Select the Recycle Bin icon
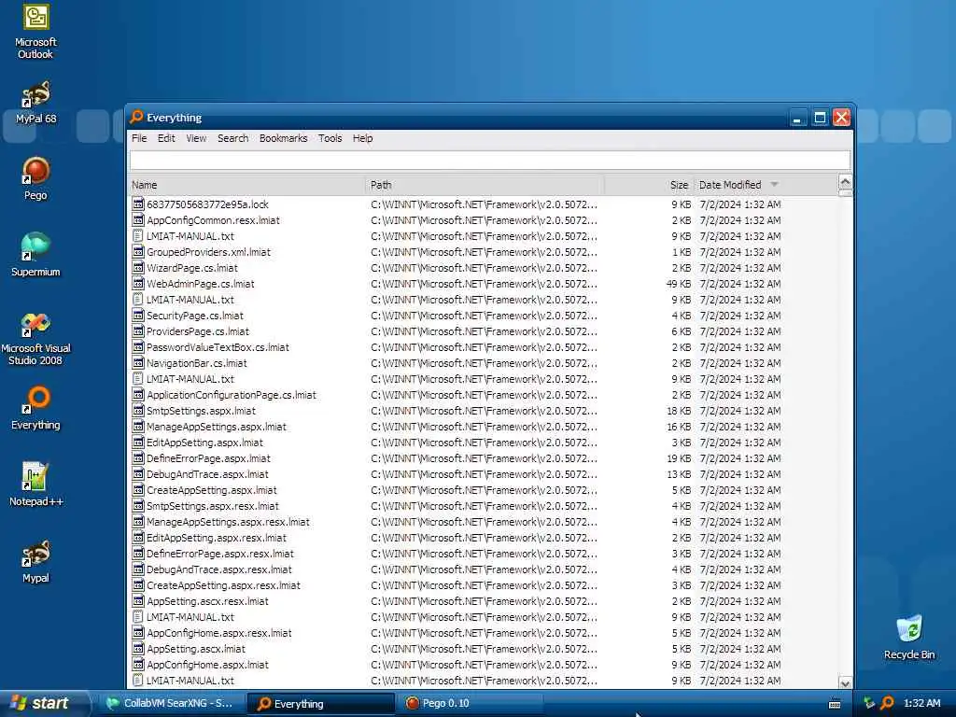This screenshot has width=956, height=717. tap(909, 637)
